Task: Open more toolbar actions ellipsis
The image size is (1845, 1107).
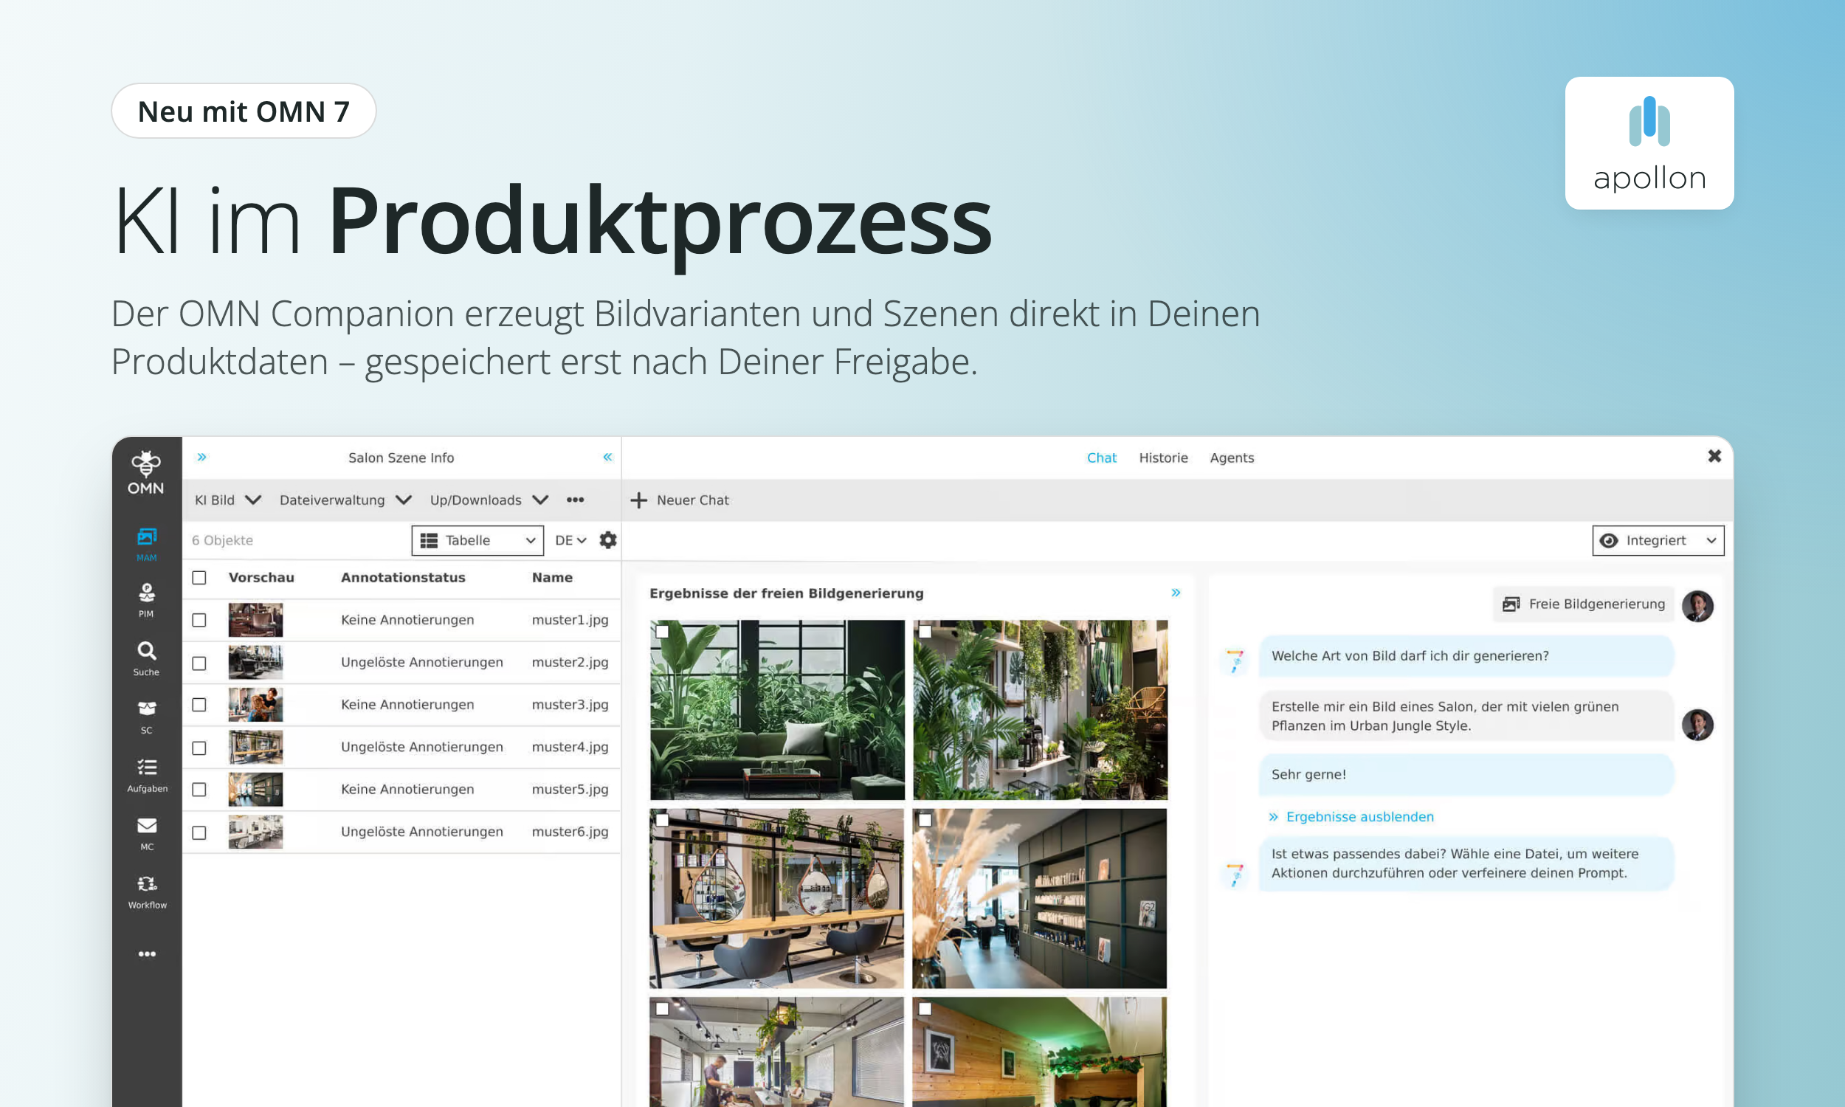Action: tap(575, 500)
